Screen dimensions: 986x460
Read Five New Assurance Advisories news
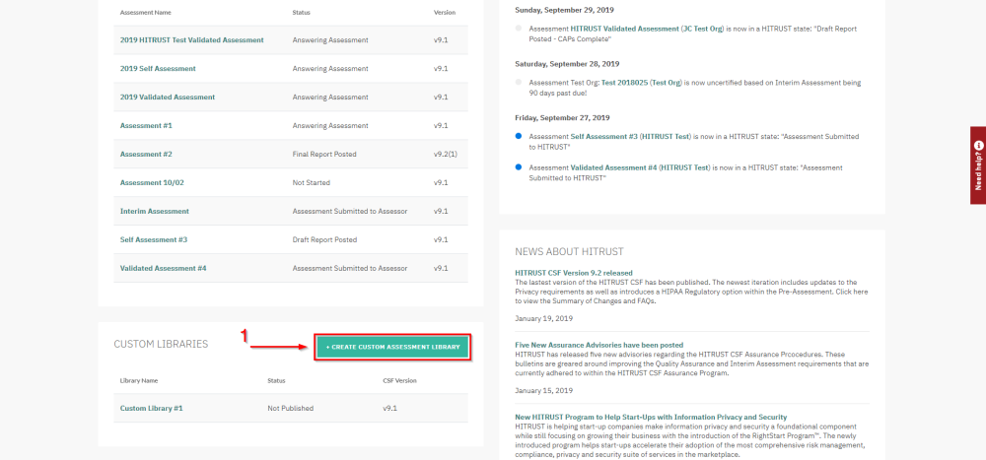point(599,345)
